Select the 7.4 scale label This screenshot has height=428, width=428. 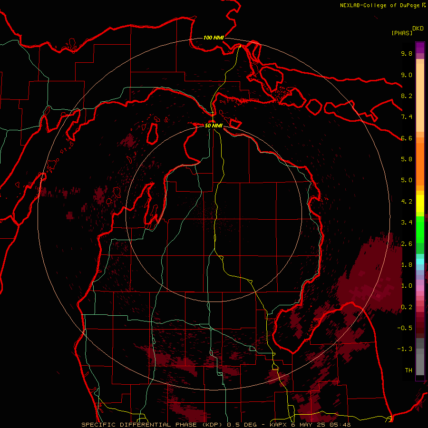point(407,117)
